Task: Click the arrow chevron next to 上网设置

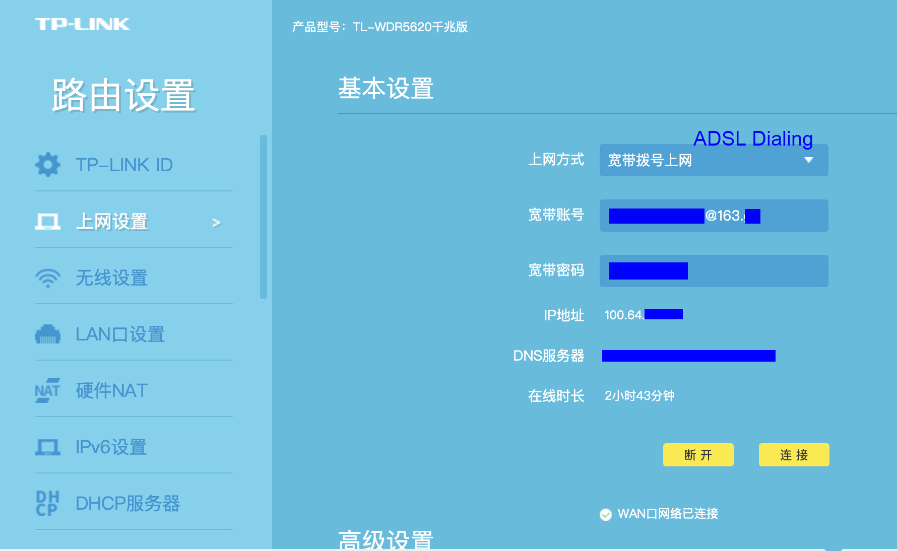Action: pyautogui.click(x=216, y=223)
